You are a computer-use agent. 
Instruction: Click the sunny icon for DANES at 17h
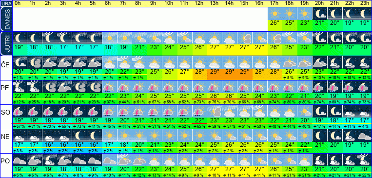click(274, 14)
